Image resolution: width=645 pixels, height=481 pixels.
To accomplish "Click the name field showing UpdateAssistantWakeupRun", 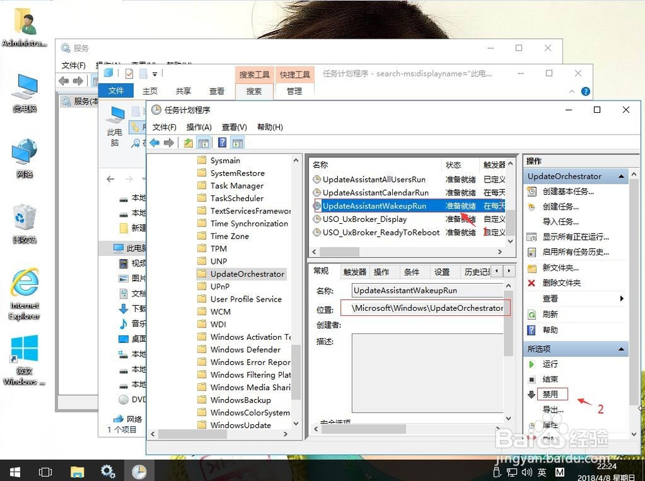I will click(x=427, y=291).
